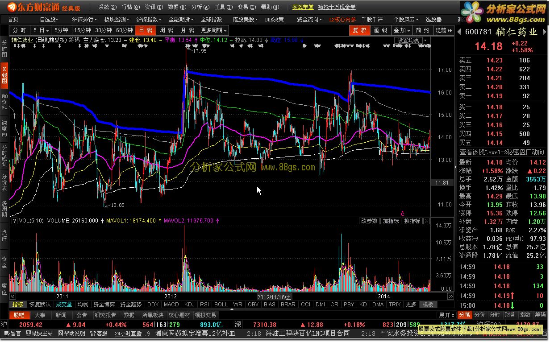Open the K线图 sidebar tab
Viewport: 550px width, 342px height.
pos(4,75)
